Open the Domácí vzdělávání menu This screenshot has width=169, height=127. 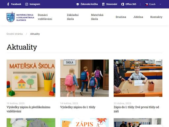[45, 17]
